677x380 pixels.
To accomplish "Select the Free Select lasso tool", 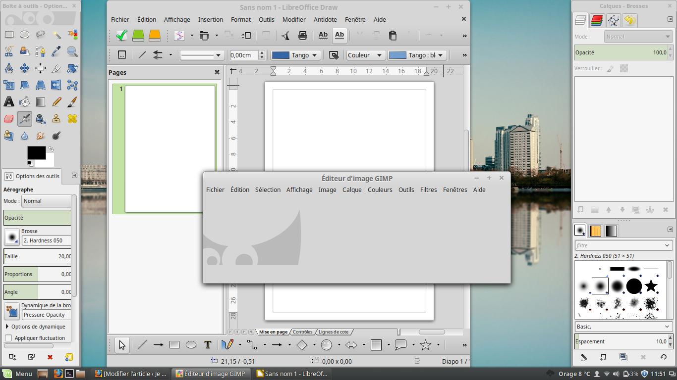I will 41,35.
